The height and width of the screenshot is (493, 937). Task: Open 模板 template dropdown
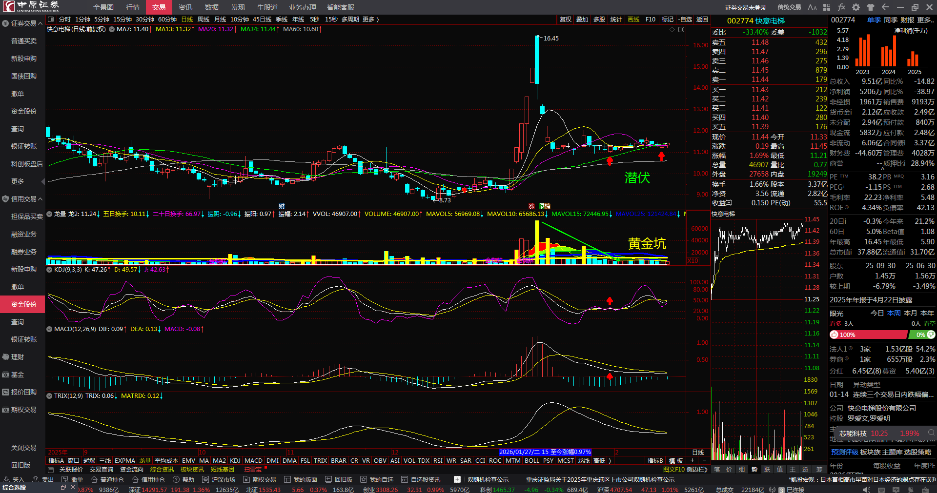(x=676, y=461)
